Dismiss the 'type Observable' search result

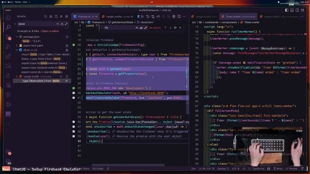pyautogui.click(x=67, y=81)
